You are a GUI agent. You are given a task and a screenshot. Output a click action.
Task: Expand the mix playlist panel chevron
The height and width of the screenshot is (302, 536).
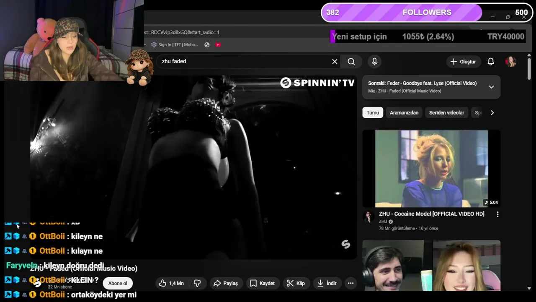click(491, 87)
